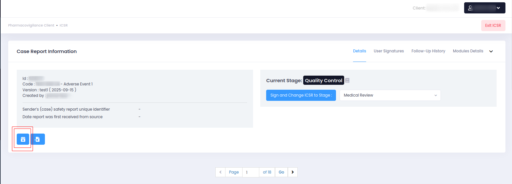Go to the previous page arrow

(220, 172)
